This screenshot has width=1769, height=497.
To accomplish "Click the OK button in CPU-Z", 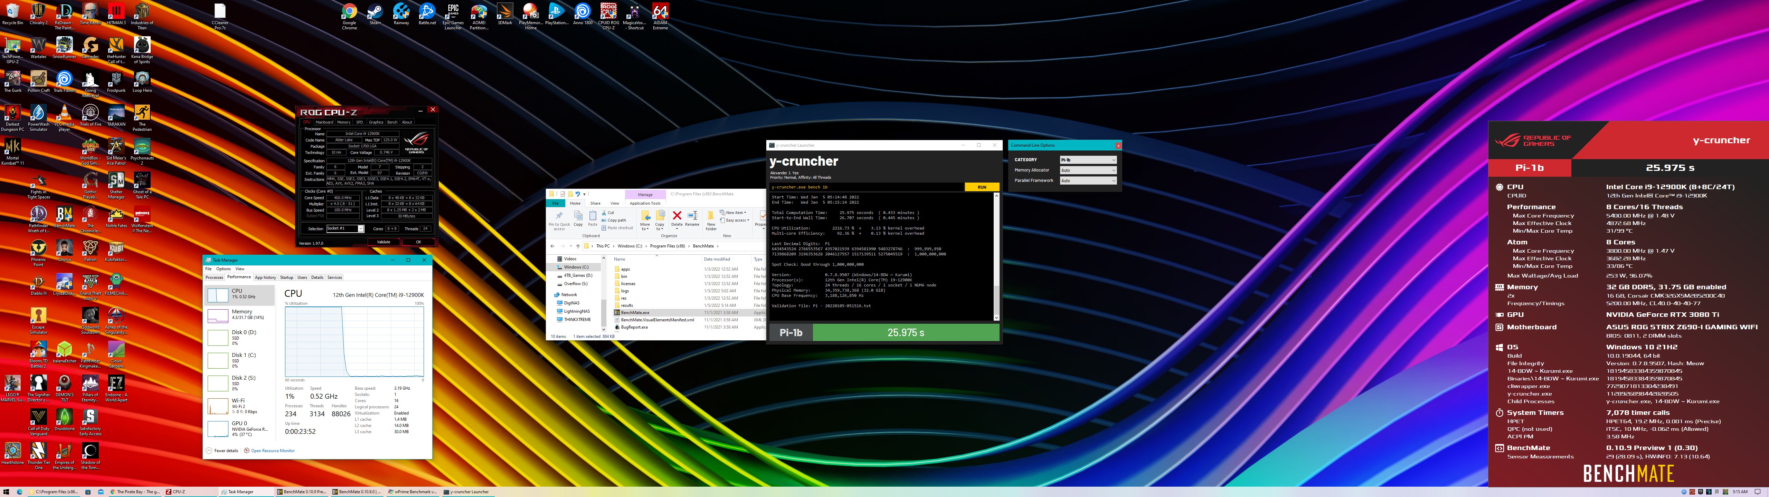I will tap(418, 242).
